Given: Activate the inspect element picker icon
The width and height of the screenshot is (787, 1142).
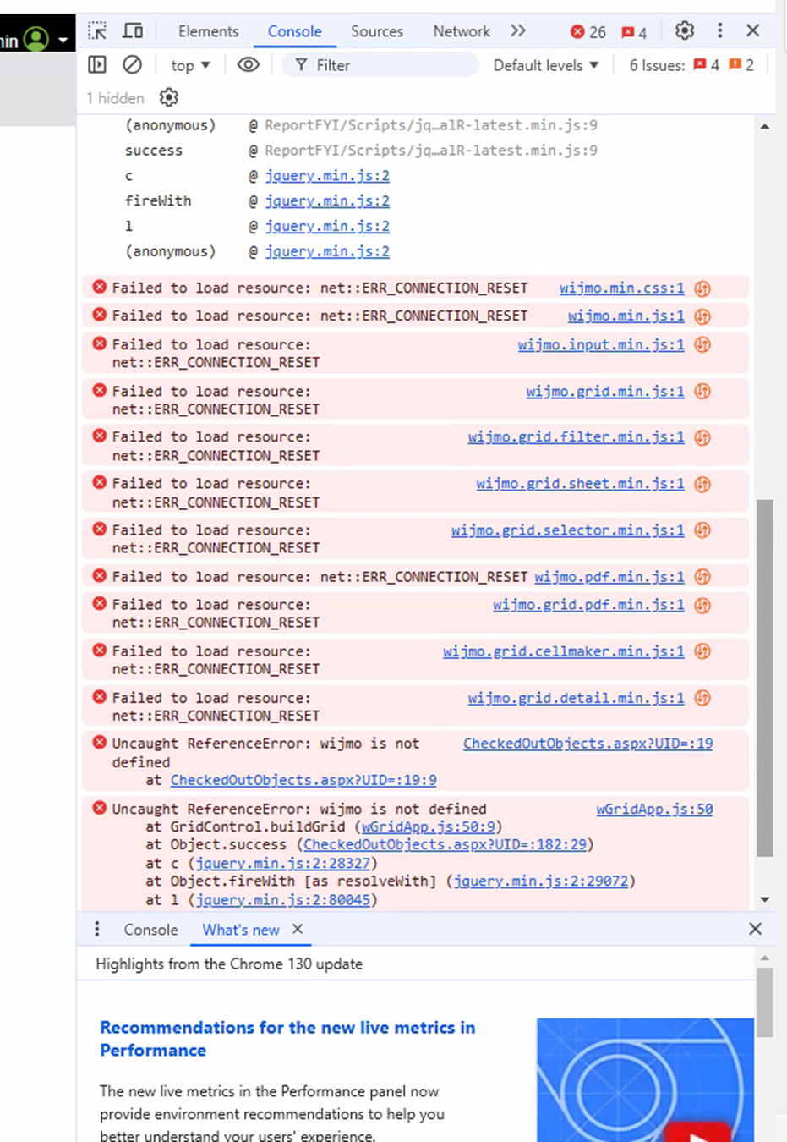Looking at the screenshot, I should [x=98, y=31].
